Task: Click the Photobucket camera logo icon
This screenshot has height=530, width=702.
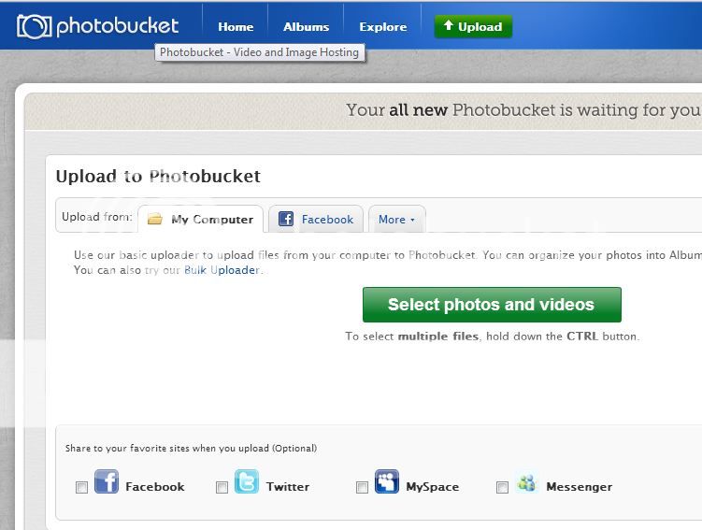Action: coord(34,26)
